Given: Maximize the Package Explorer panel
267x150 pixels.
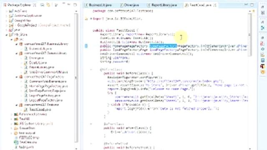Looking at the screenshot, I should [75, 5].
